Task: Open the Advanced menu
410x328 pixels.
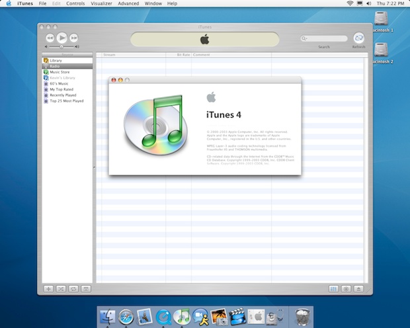Action: click(x=128, y=3)
